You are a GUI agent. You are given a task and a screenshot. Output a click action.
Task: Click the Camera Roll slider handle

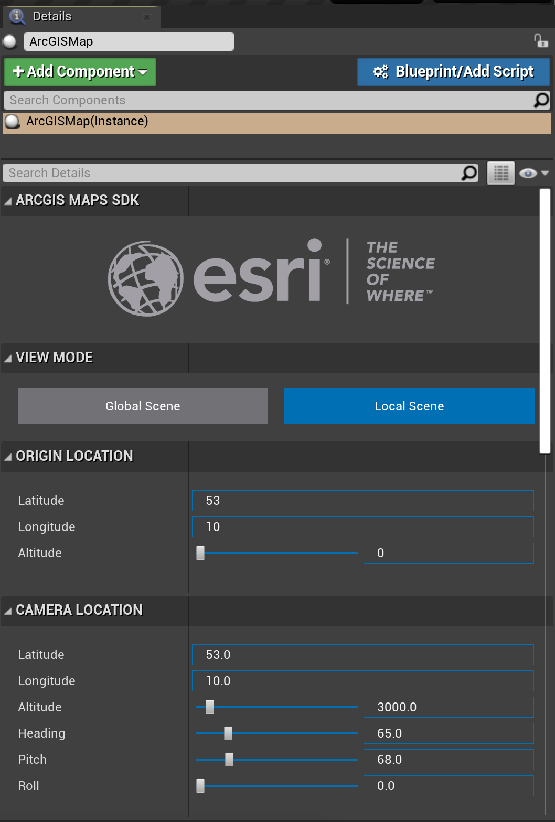[x=200, y=786]
